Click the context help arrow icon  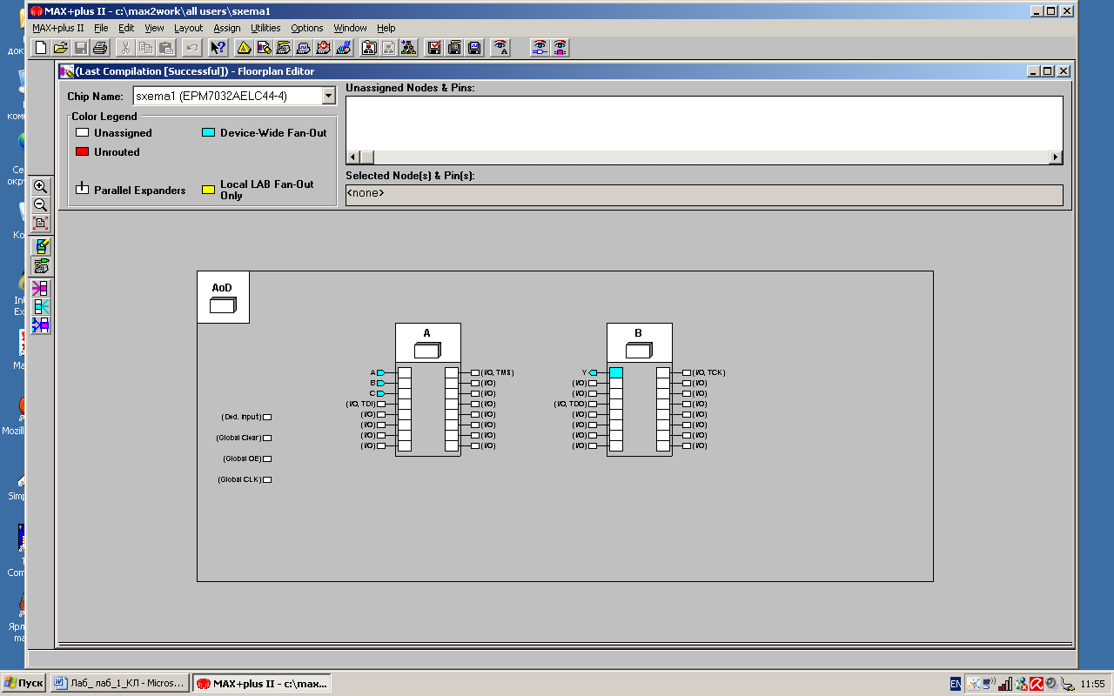[x=218, y=47]
